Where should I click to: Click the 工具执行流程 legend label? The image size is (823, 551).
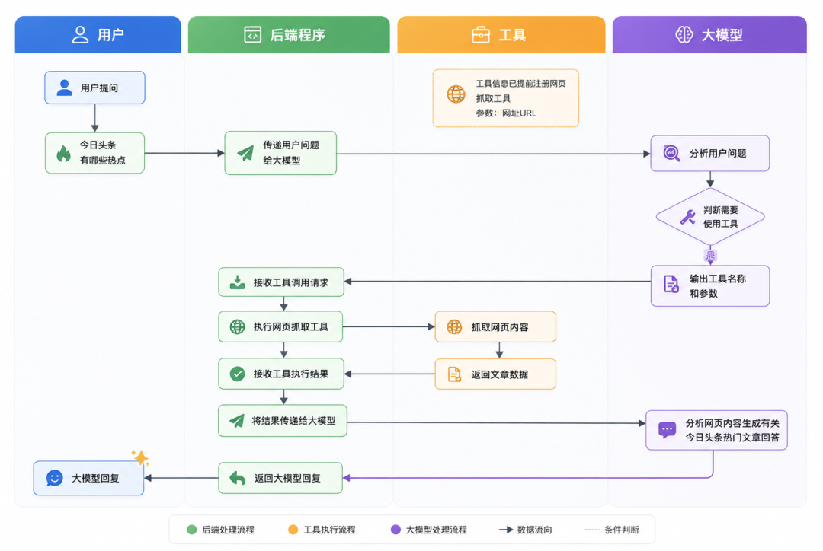[329, 530]
